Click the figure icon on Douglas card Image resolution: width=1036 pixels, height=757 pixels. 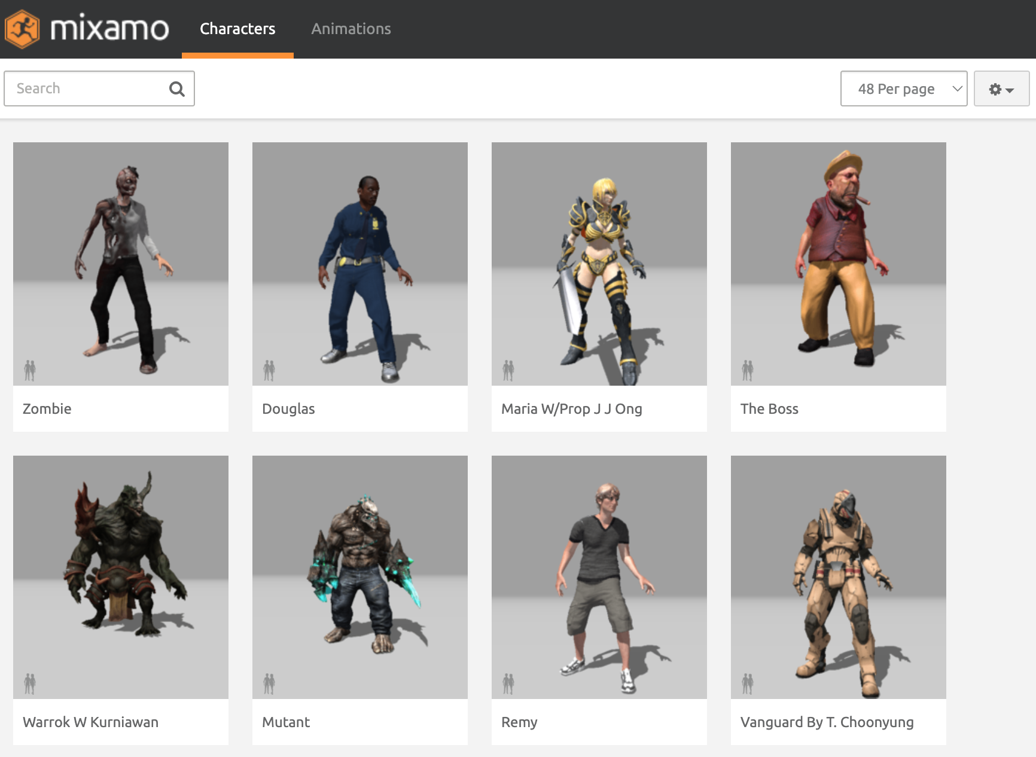click(269, 371)
